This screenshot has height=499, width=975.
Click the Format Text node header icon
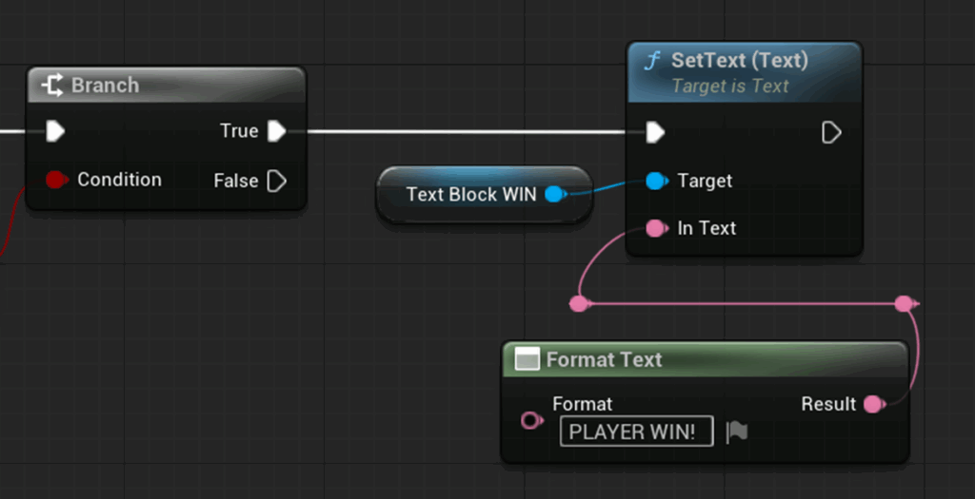click(x=527, y=359)
